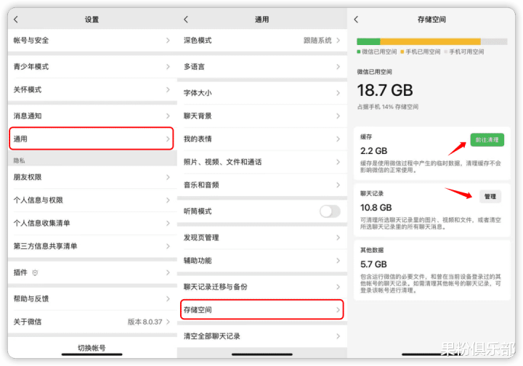Click the 2.2 GB cache value
Screen dimensions: 523x366
click(x=373, y=151)
